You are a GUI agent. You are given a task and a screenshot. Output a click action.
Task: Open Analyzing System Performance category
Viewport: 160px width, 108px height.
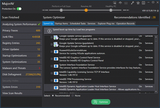[22, 24]
